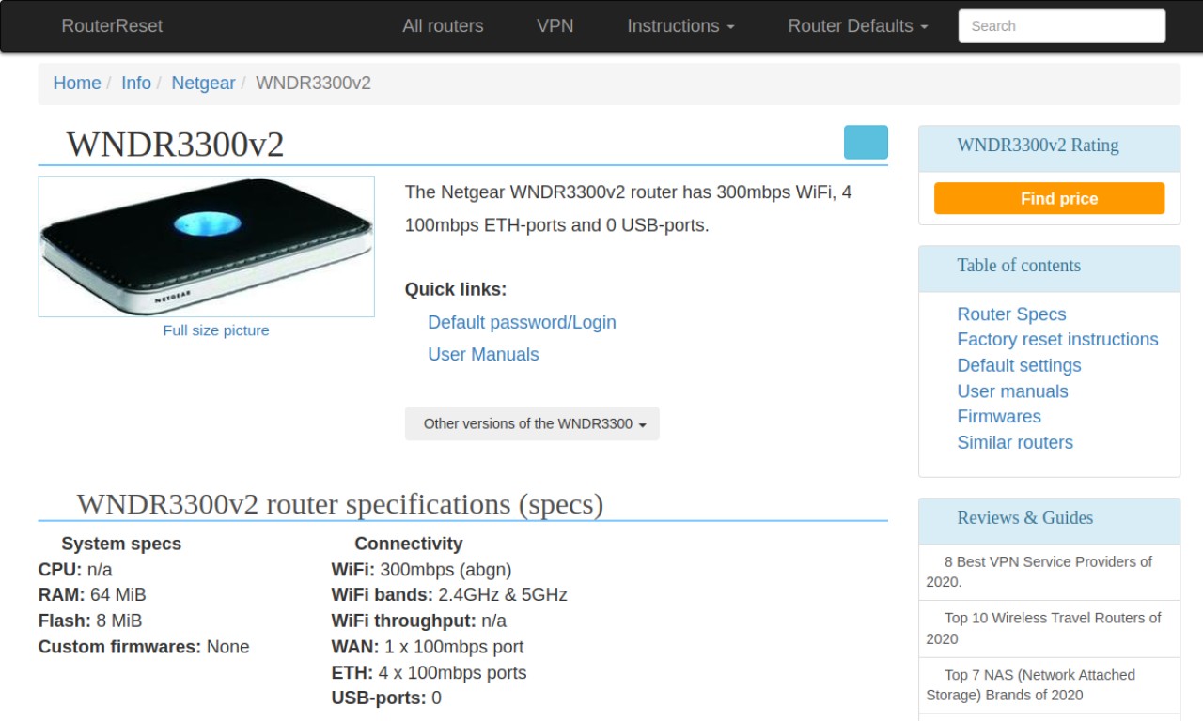Select the Flash: 8 MiB value
Screen dimensions: 1203x721
pyautogui.click(x=90, y=621)
